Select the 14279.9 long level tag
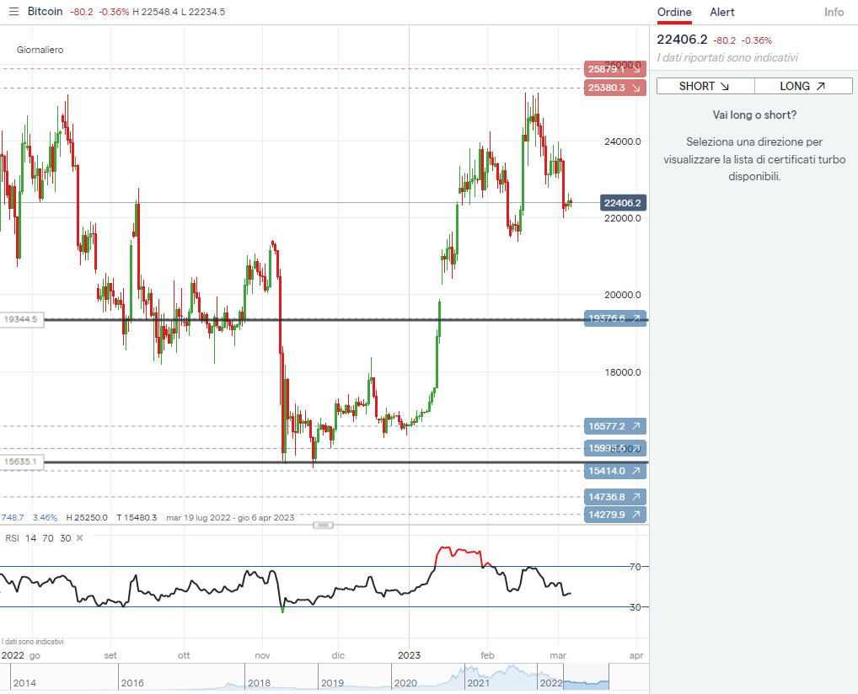The height and width of the screenshot is (694, 858). click(x=614, y=515)
